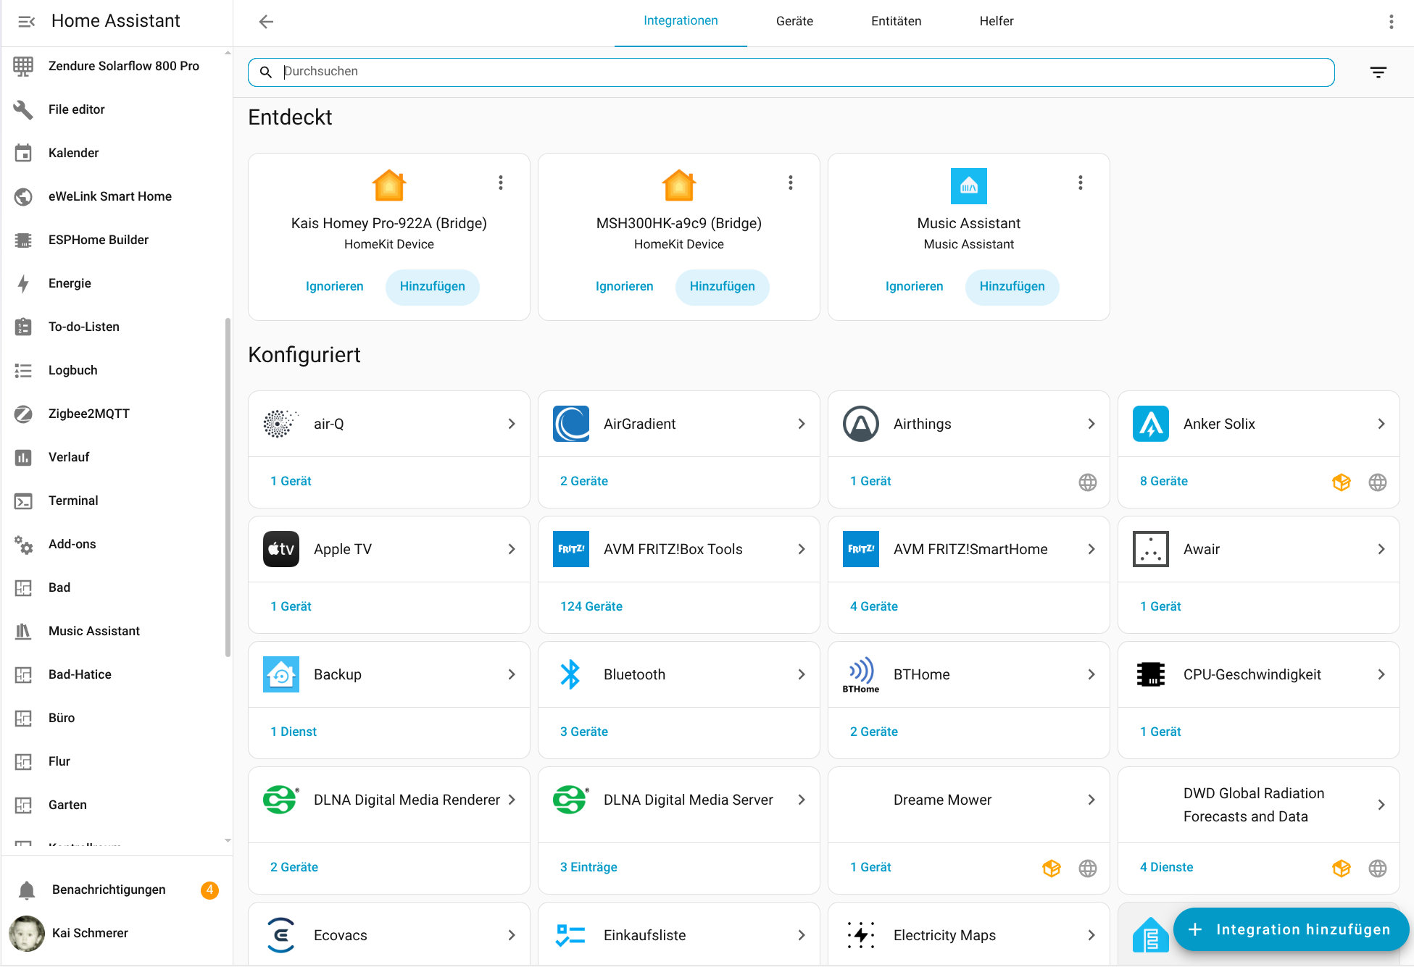
Task: Open options menu for MSH300HK-a9c9 card
Action: (x=790, y=183)
